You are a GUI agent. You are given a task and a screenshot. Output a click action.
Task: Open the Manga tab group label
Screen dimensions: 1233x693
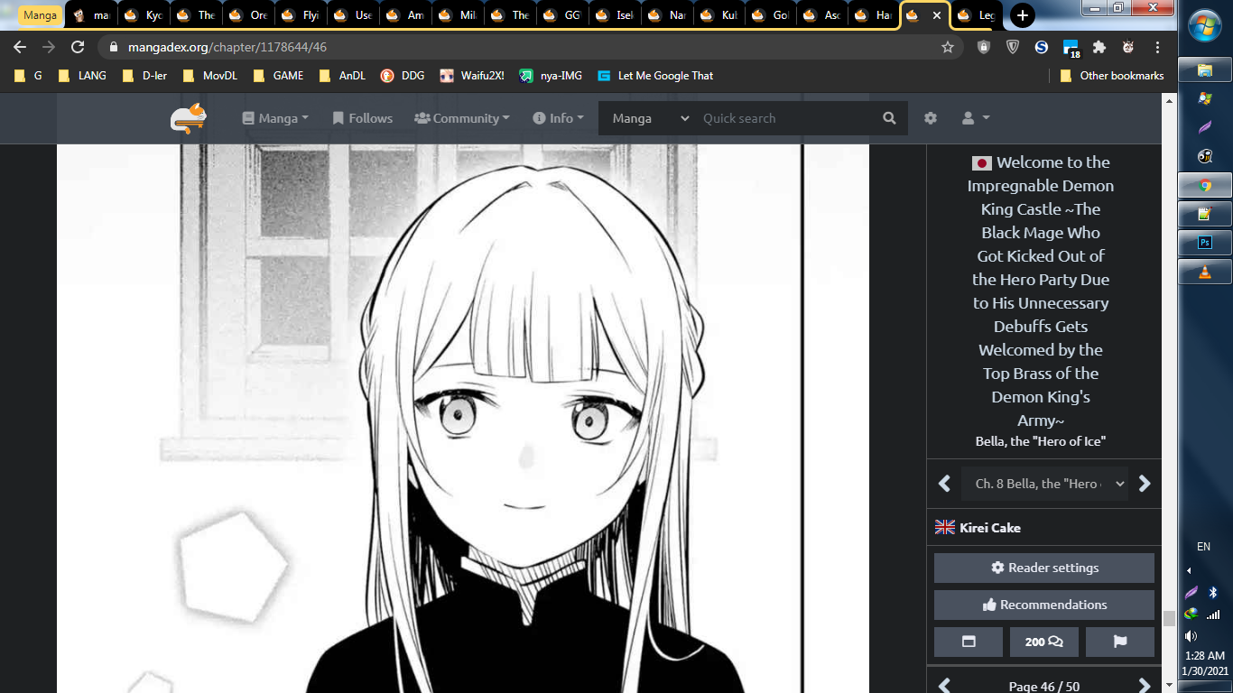40,15
